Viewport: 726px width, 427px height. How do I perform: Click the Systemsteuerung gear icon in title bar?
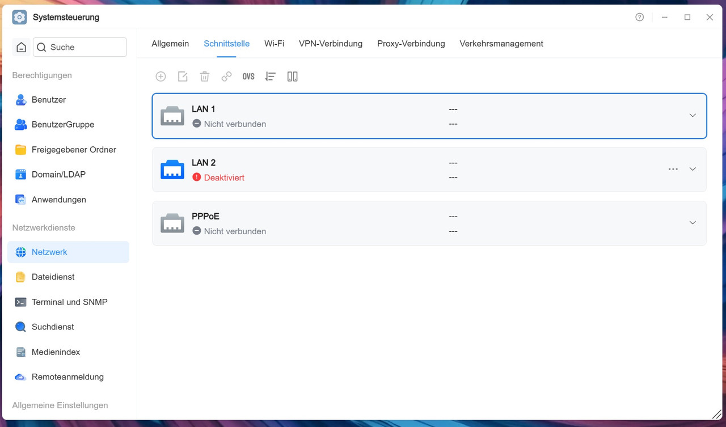[19, 18]
